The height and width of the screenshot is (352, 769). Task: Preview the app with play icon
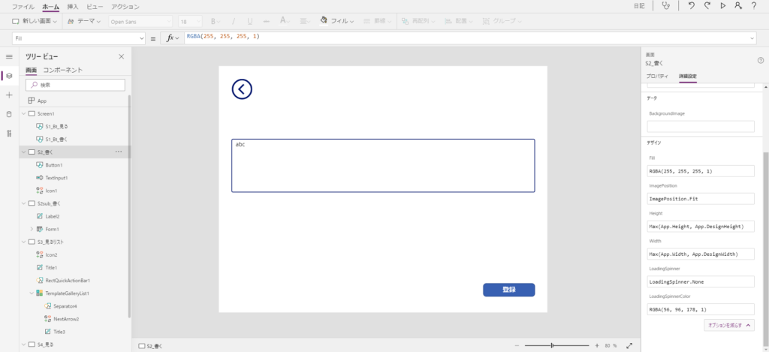[x=722, y=6]
